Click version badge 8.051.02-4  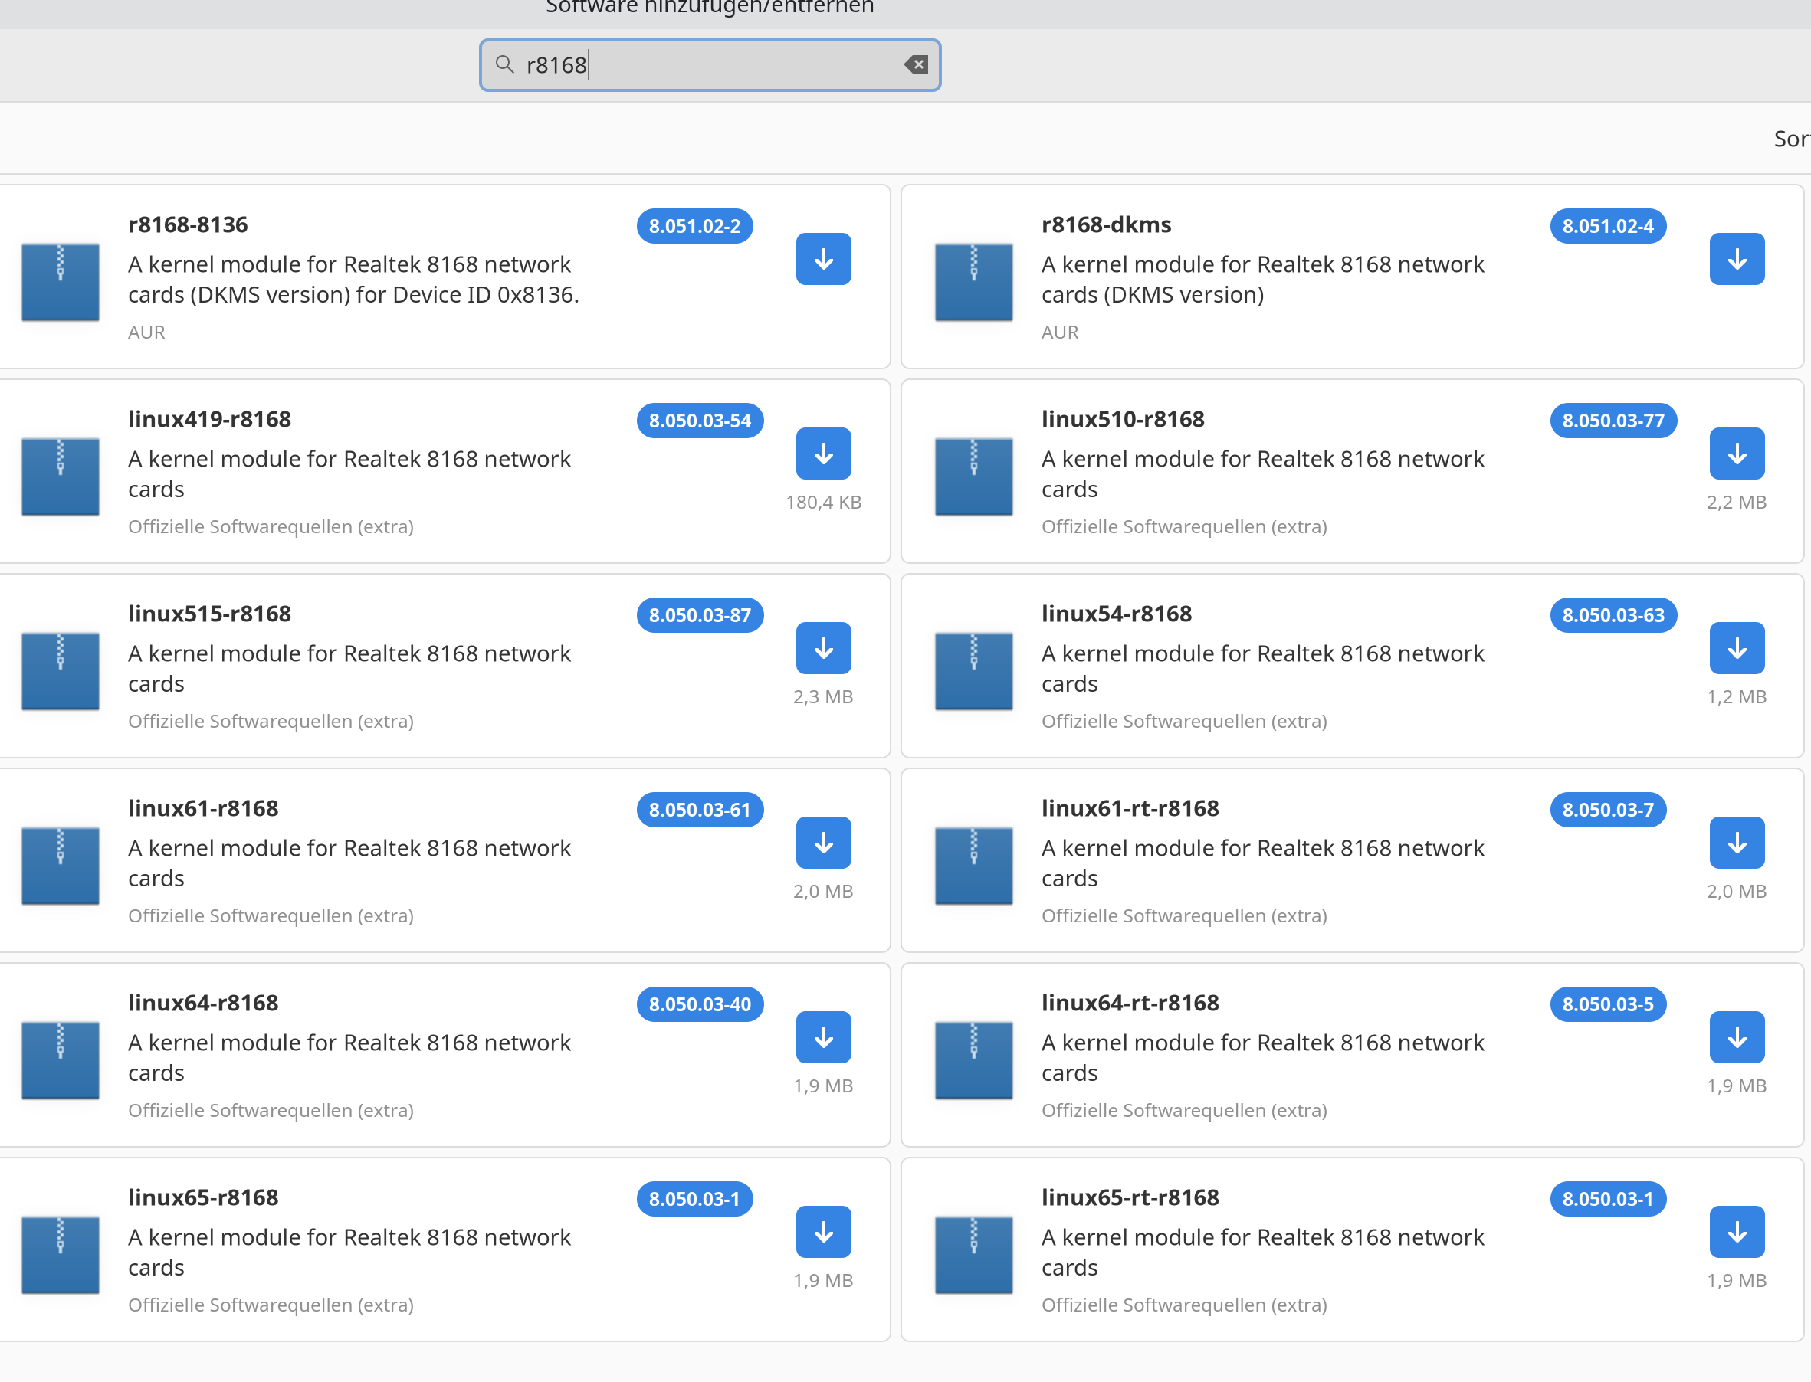pos(1608,225)
